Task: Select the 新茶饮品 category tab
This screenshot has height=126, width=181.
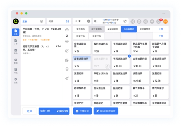Action: click(x=80, y=36)
